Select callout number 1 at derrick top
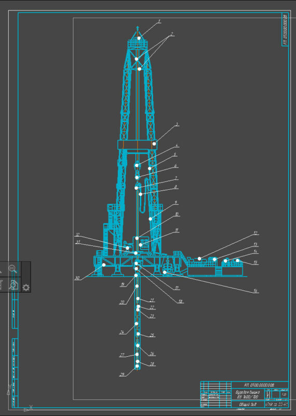The height and width of the screenshot is (416, 296). point(159,21)
